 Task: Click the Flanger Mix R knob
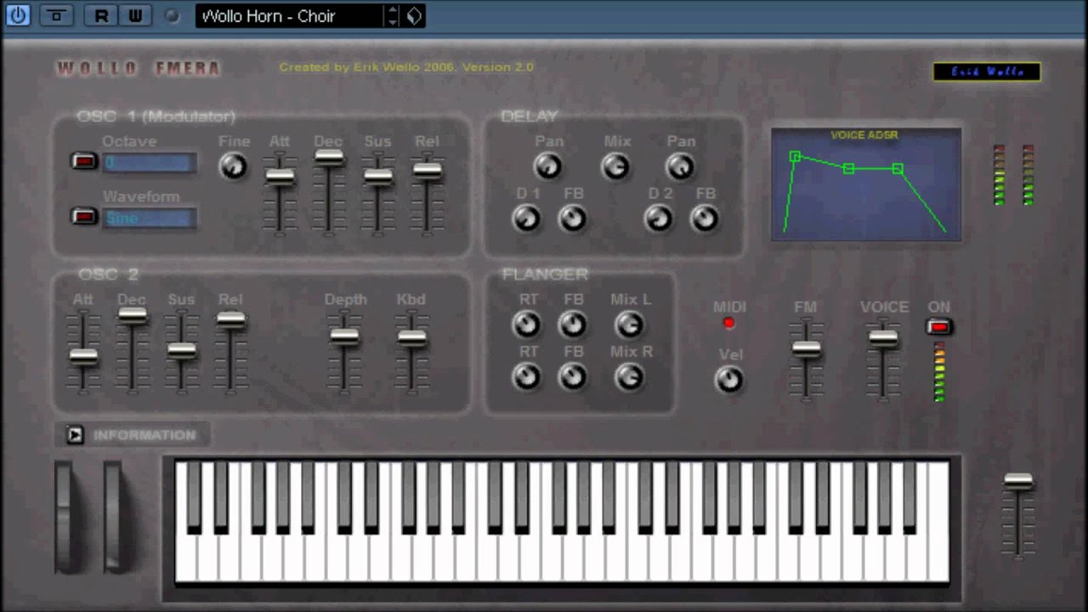[x=629, y=377]
